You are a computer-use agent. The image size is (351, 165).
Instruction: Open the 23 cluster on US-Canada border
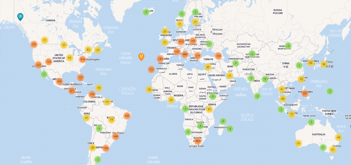tap(64, 45)
